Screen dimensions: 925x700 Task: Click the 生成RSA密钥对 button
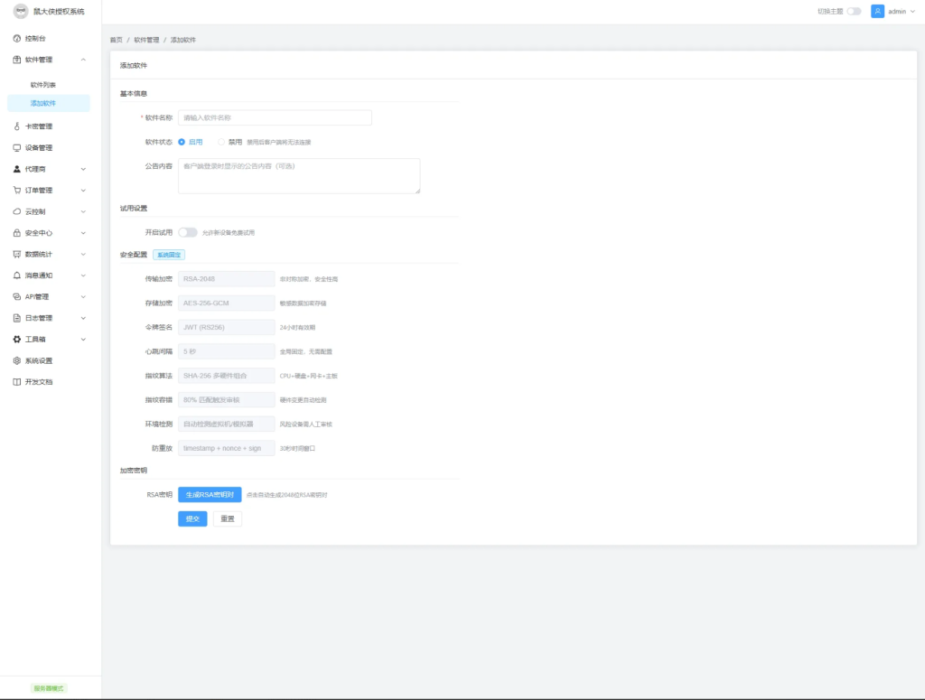coord(210,495)
